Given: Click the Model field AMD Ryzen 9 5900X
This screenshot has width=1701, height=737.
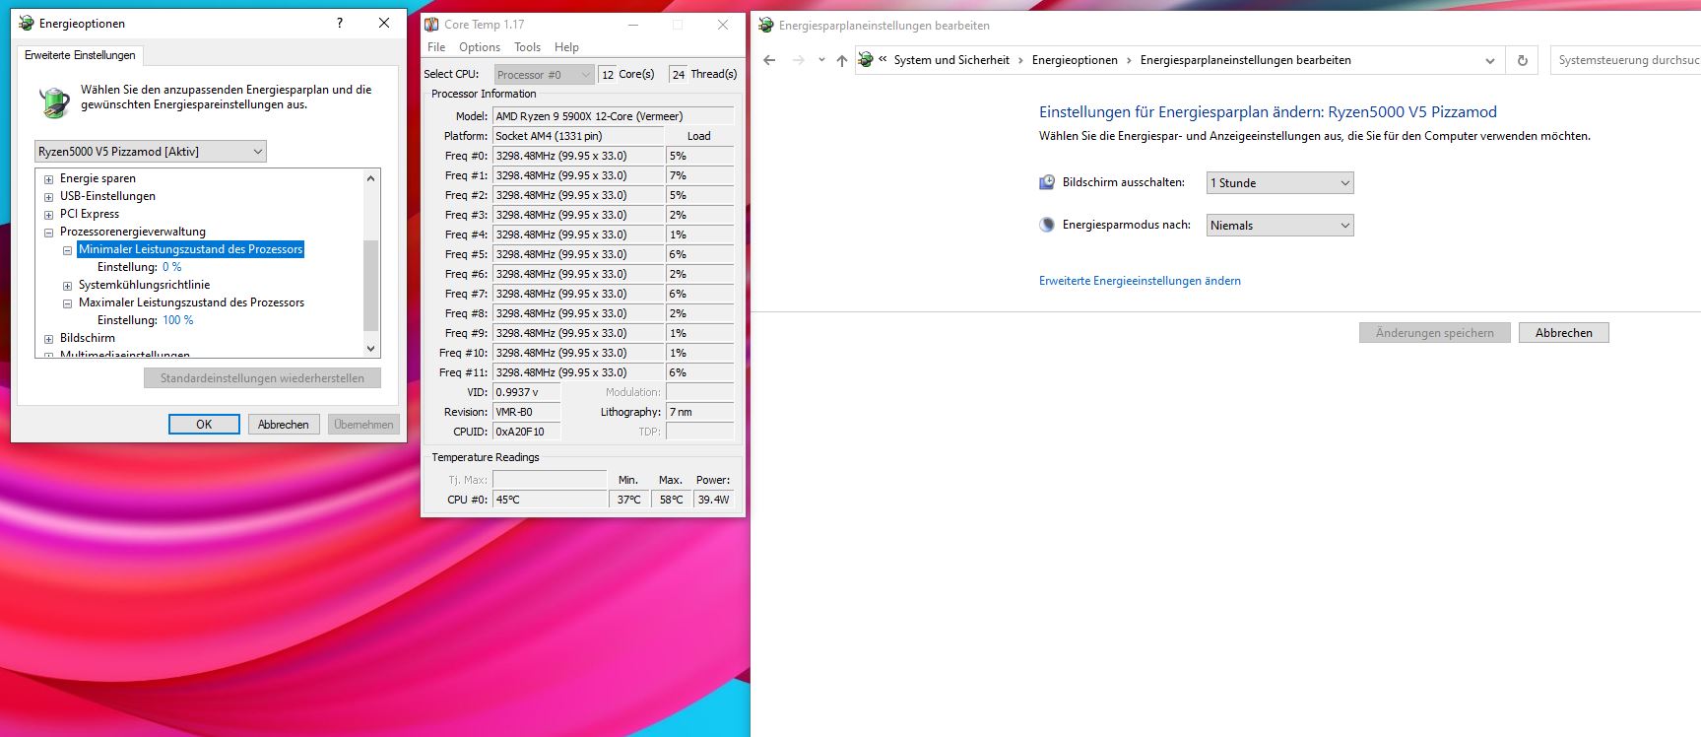Looking at the screenshot, I should tap(613, 116).
